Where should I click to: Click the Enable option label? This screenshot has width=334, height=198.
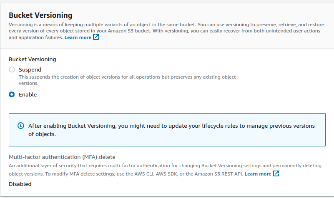pos(28,94)
